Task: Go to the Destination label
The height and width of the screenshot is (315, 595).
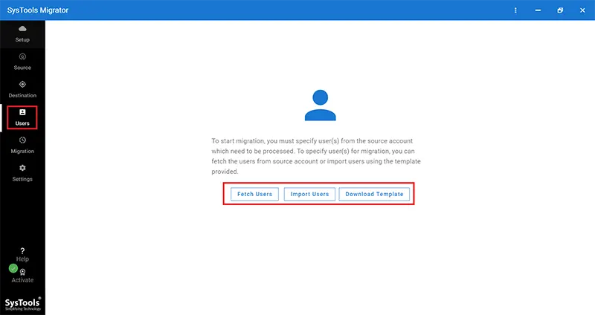Action: coord(22,96)
